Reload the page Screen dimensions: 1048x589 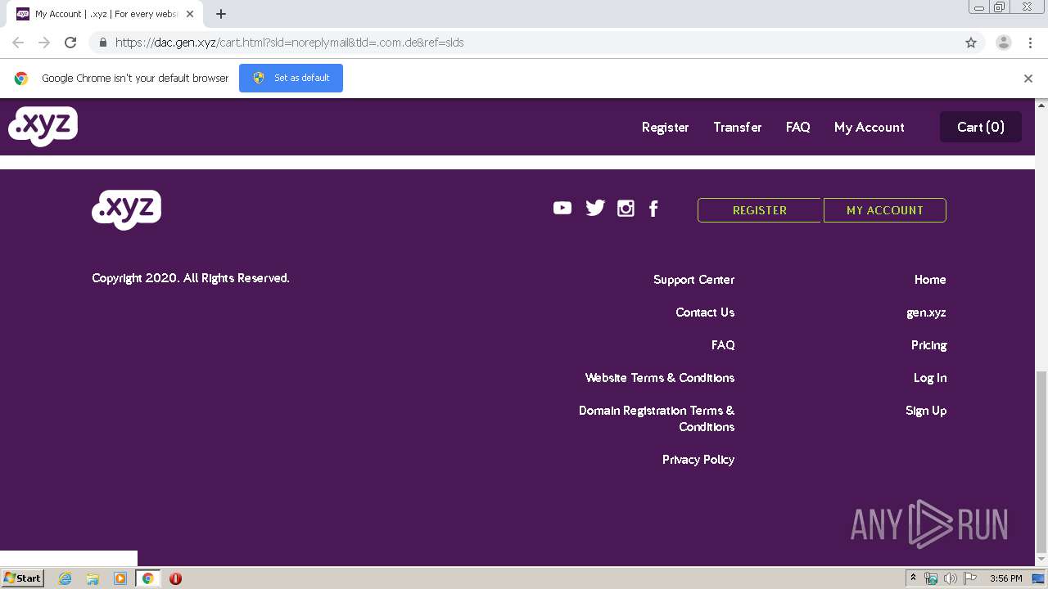click(70, 43)
